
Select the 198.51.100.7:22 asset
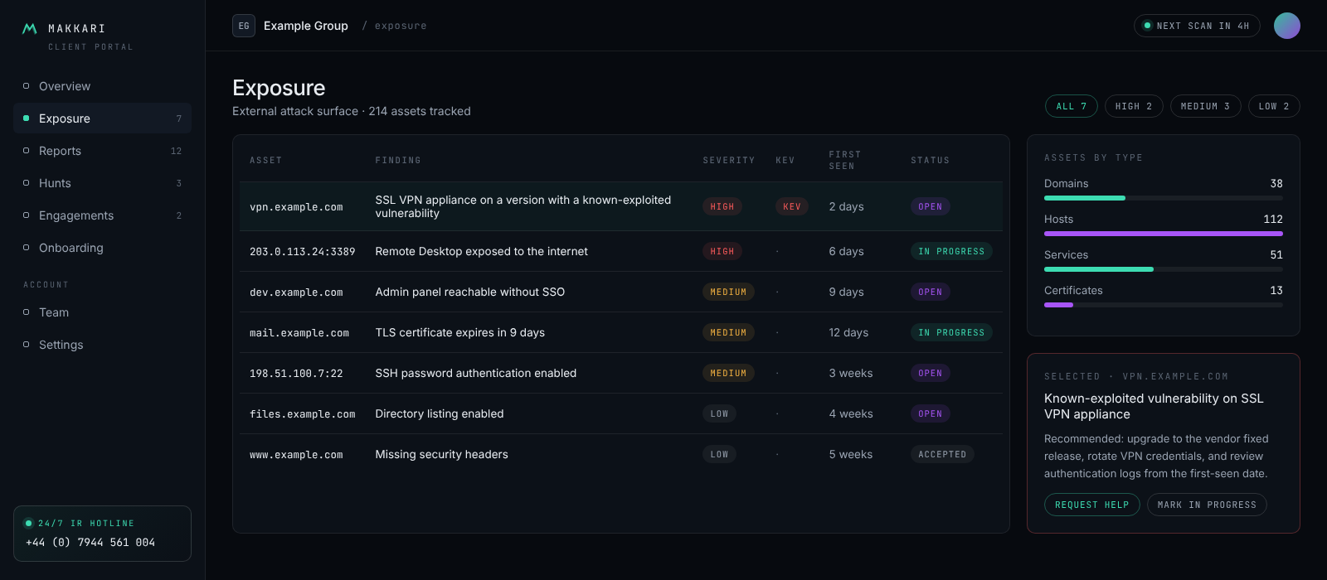296,373
